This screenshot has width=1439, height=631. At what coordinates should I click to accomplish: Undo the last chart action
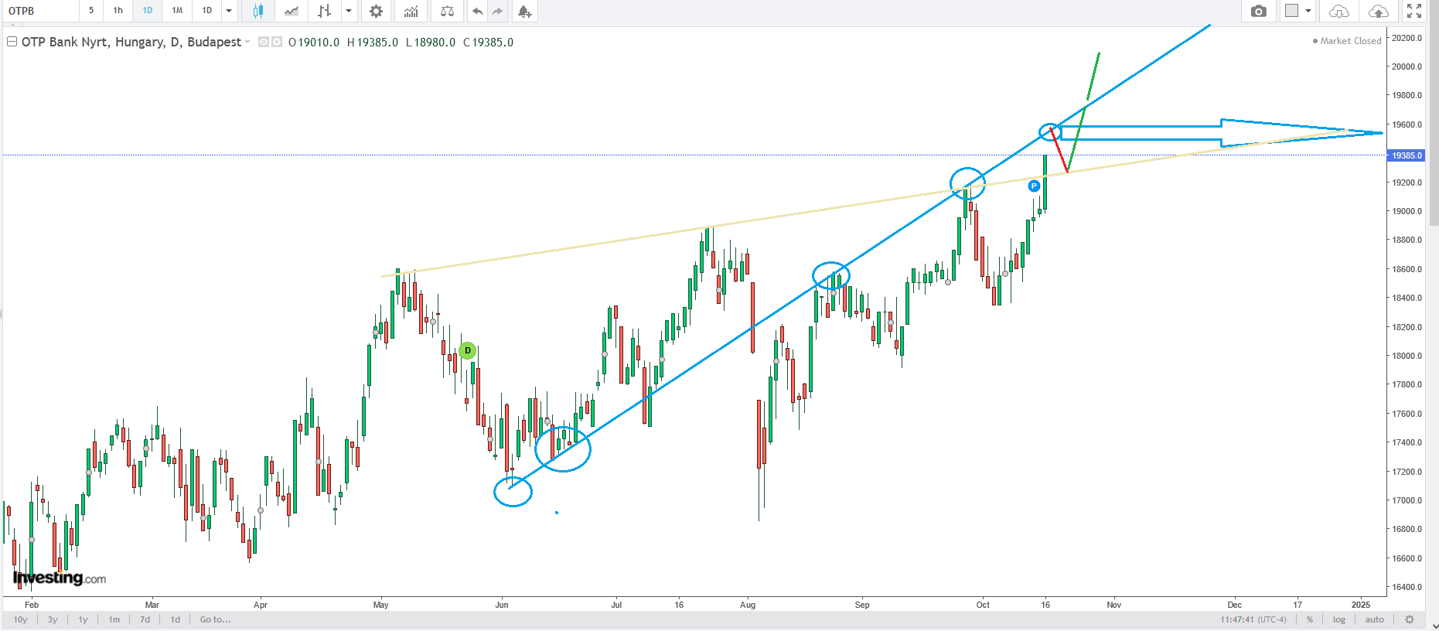pyautogui.click(x=478, y=11)
